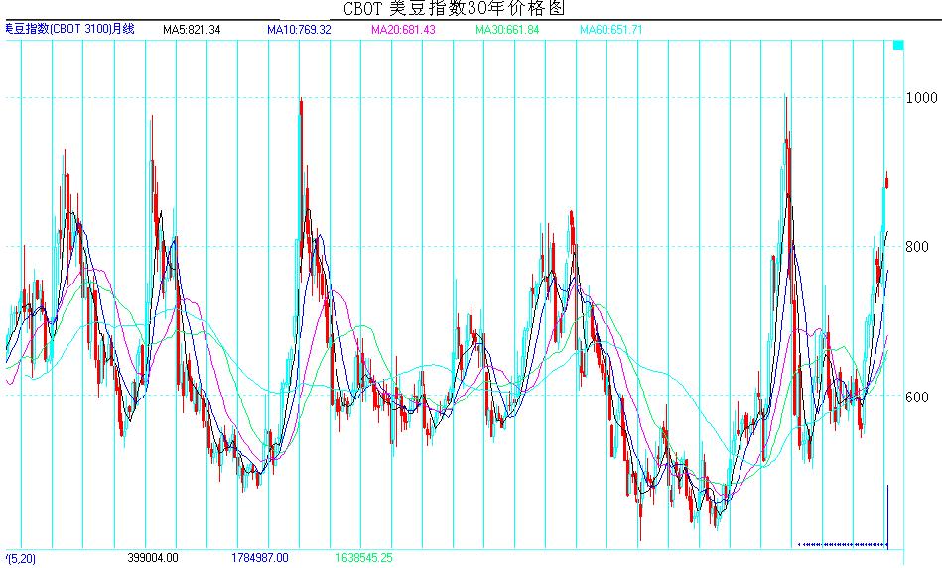Click the 1784987.00 volume value

pyautogui.click(x=259, y=558)
